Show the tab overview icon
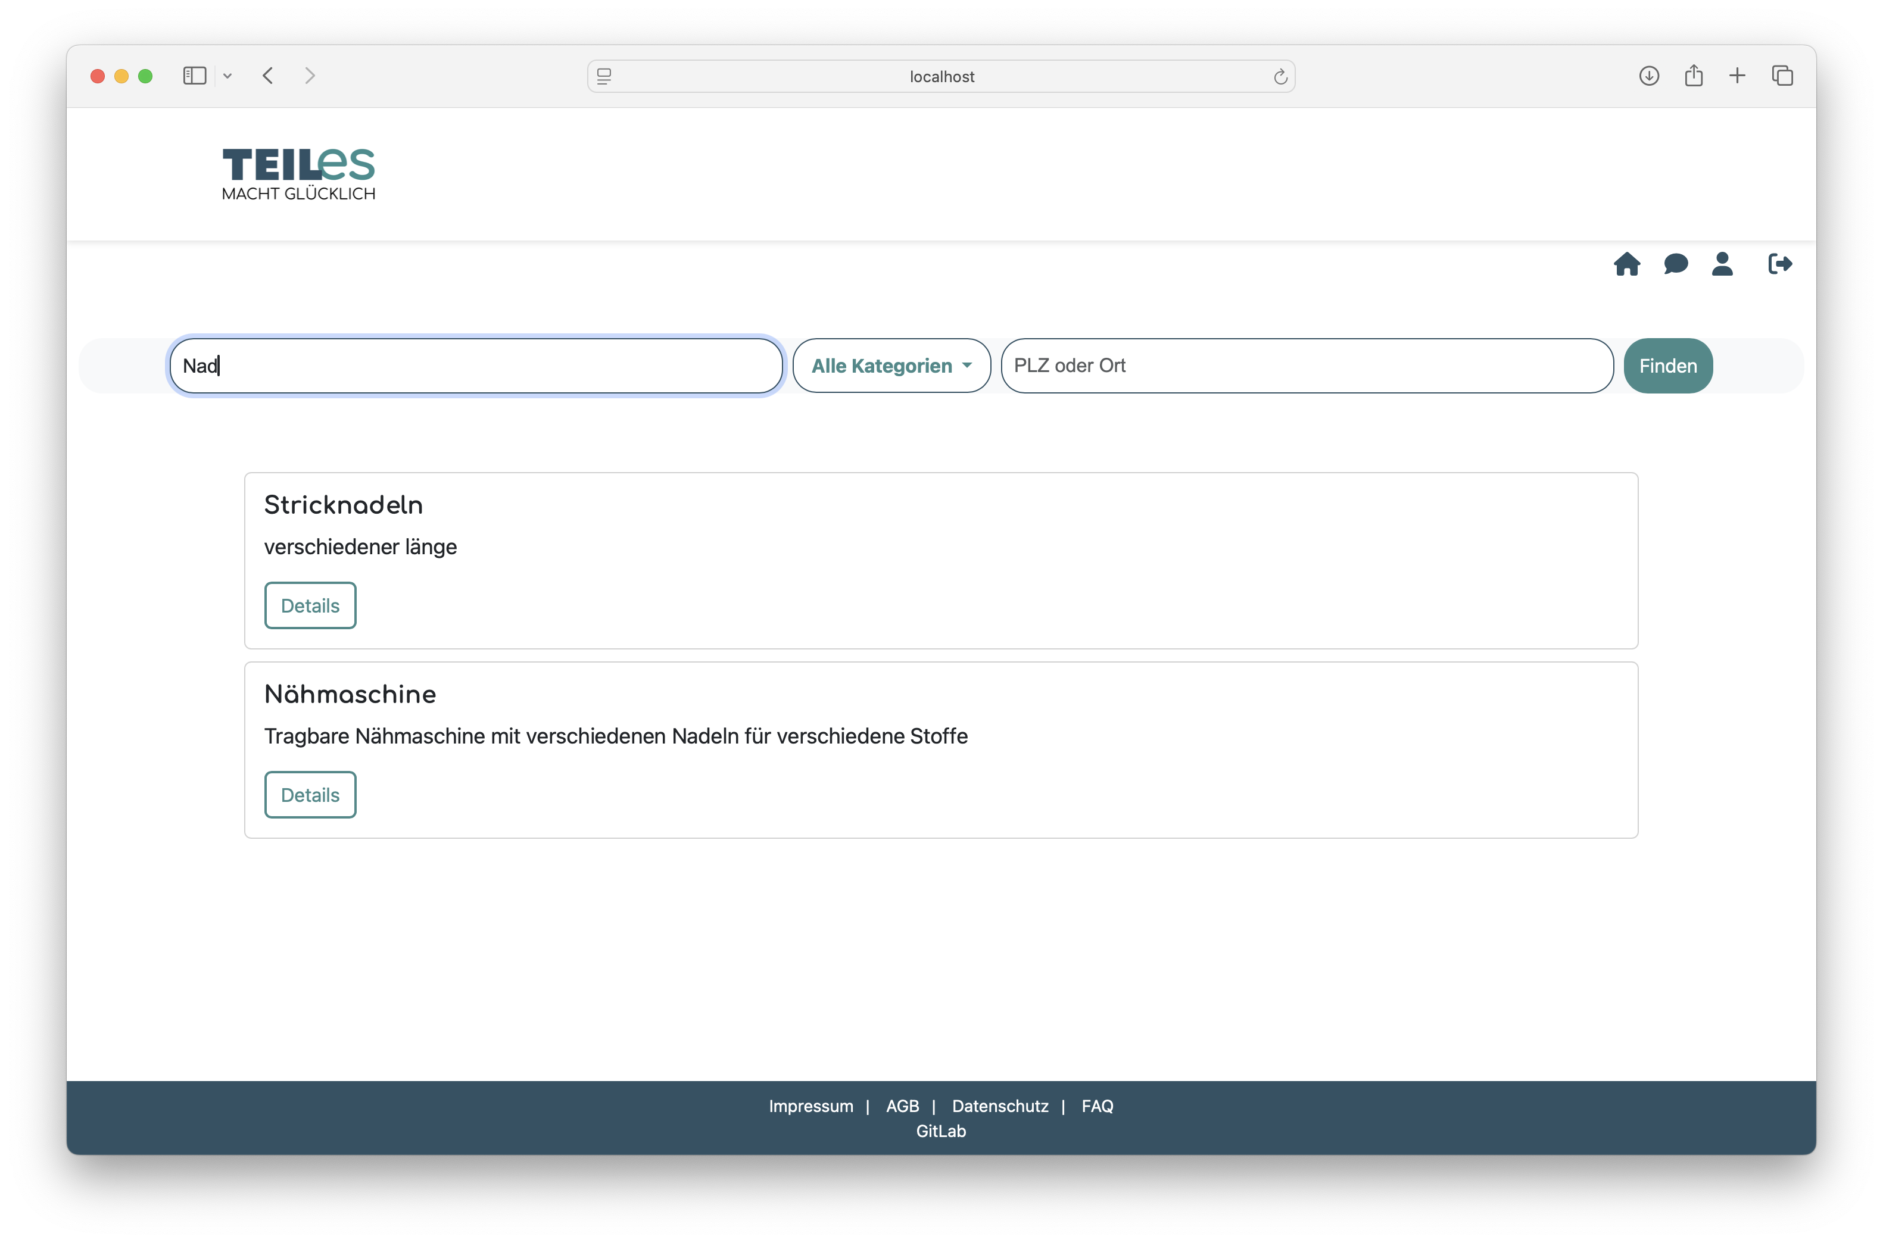The image size is (1883, 1243). point(1782,76)
